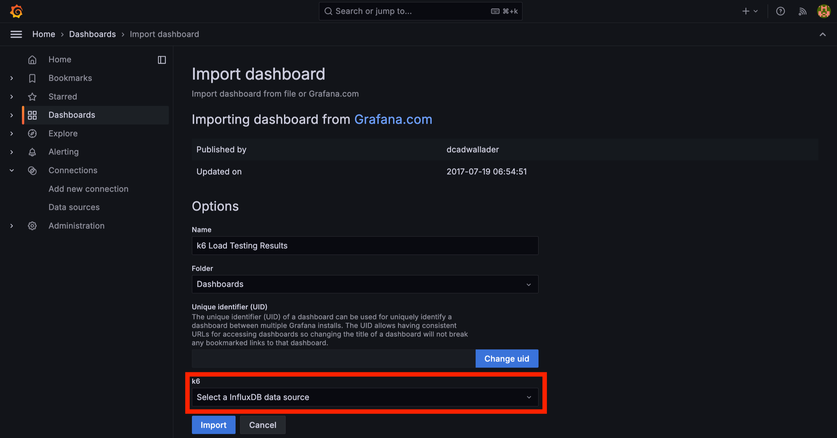This screenshot has width=837, height=438.
Task: Click the Explore compass icon
Action: pyautogui.click(x=32, y=134)
